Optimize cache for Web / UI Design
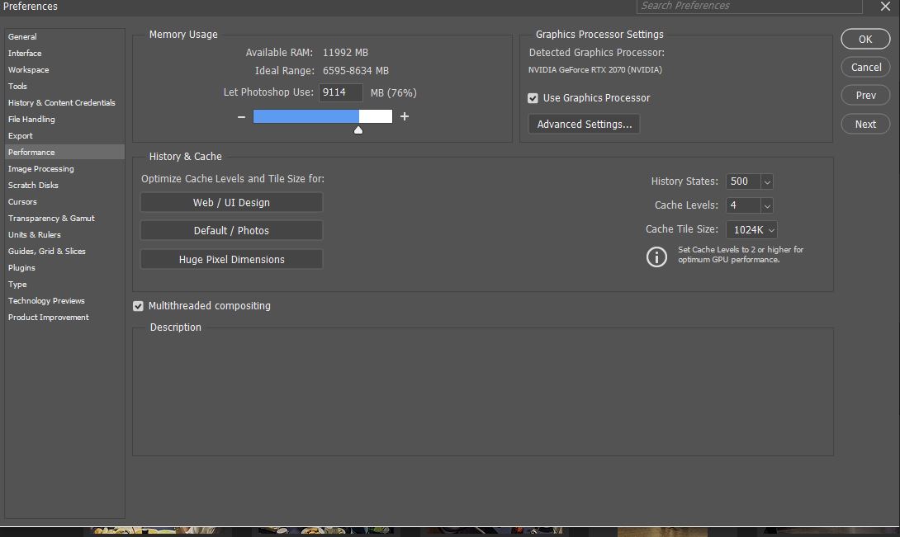Viewport: 900px width, 537px height. pos(231,201)
